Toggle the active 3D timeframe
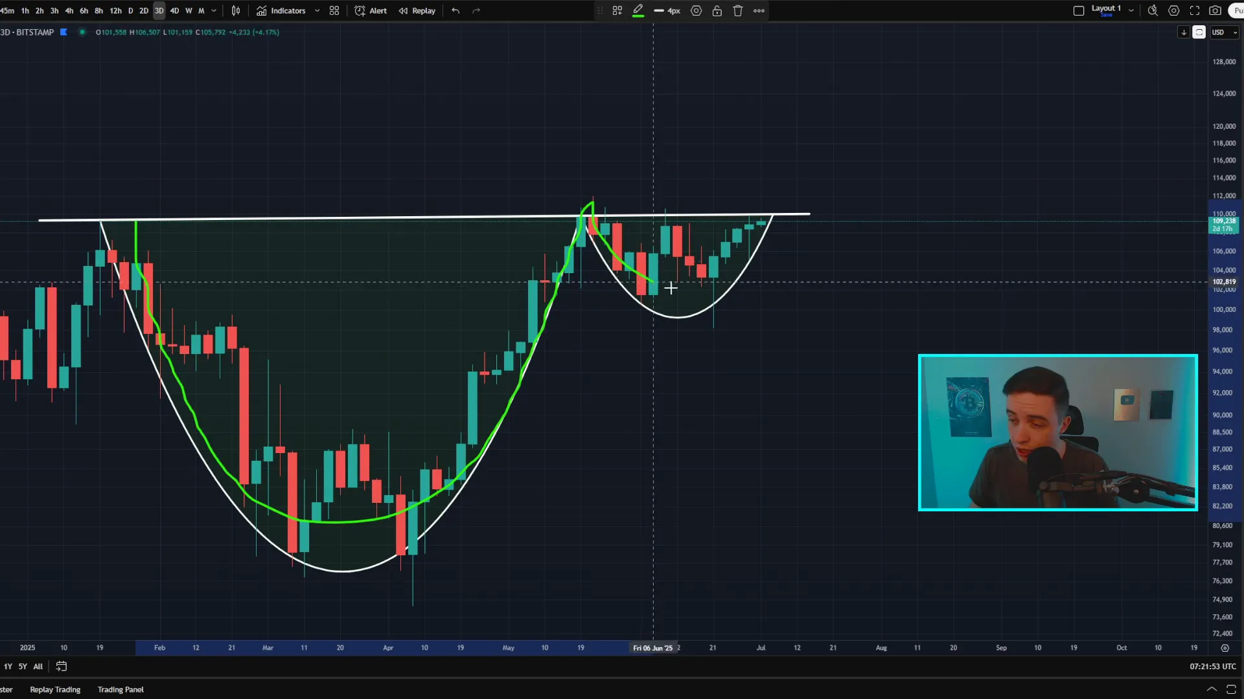Screen dimensions: 1244x699 (x=159, y=11)
